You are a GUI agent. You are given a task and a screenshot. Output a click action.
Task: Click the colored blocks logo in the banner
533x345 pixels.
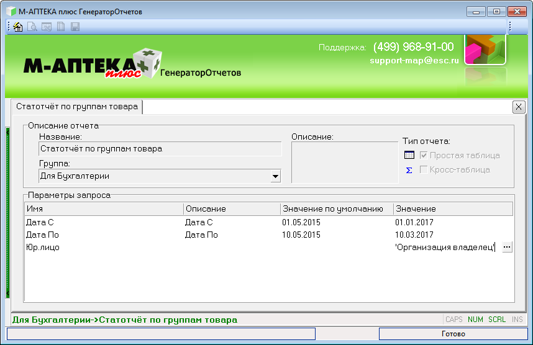pos(485,50)
